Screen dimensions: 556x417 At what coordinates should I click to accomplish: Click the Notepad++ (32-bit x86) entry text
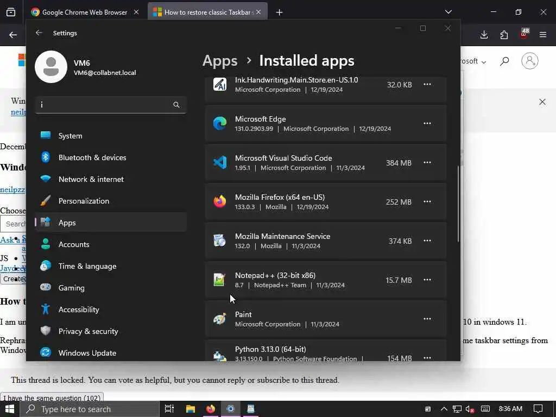[x=275, y=275]
